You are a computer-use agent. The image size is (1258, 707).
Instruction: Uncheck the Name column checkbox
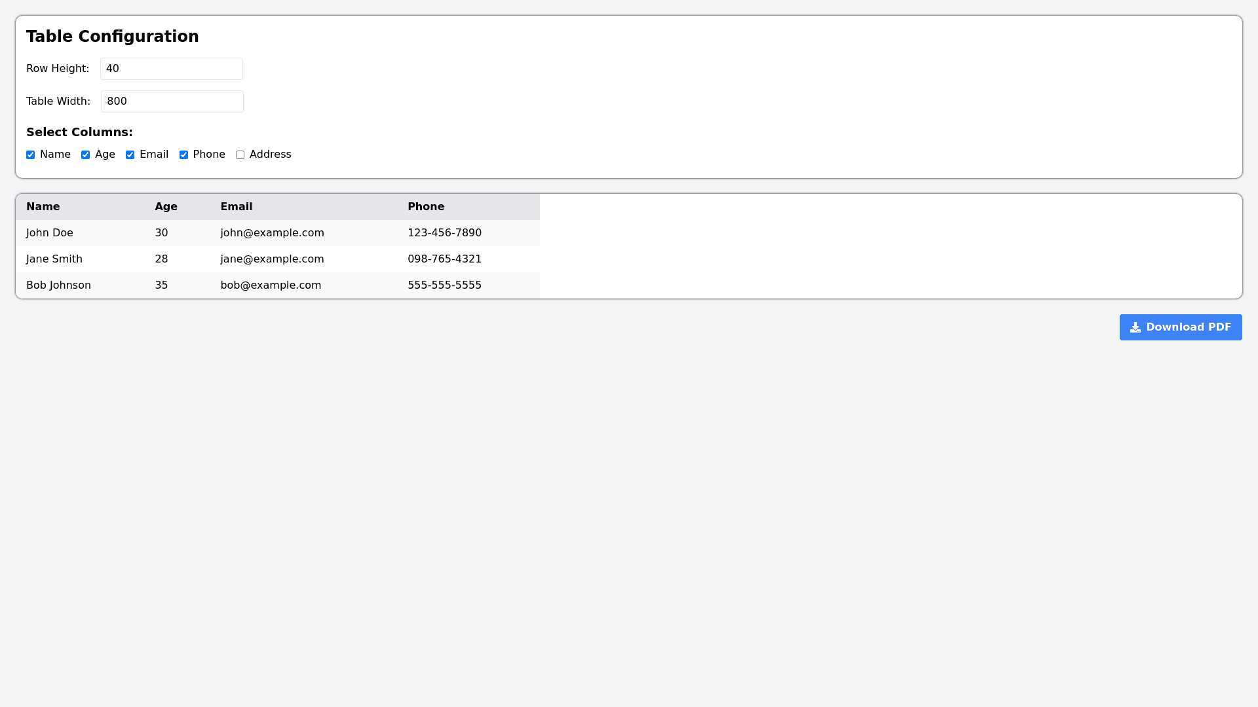coord(31,155)
